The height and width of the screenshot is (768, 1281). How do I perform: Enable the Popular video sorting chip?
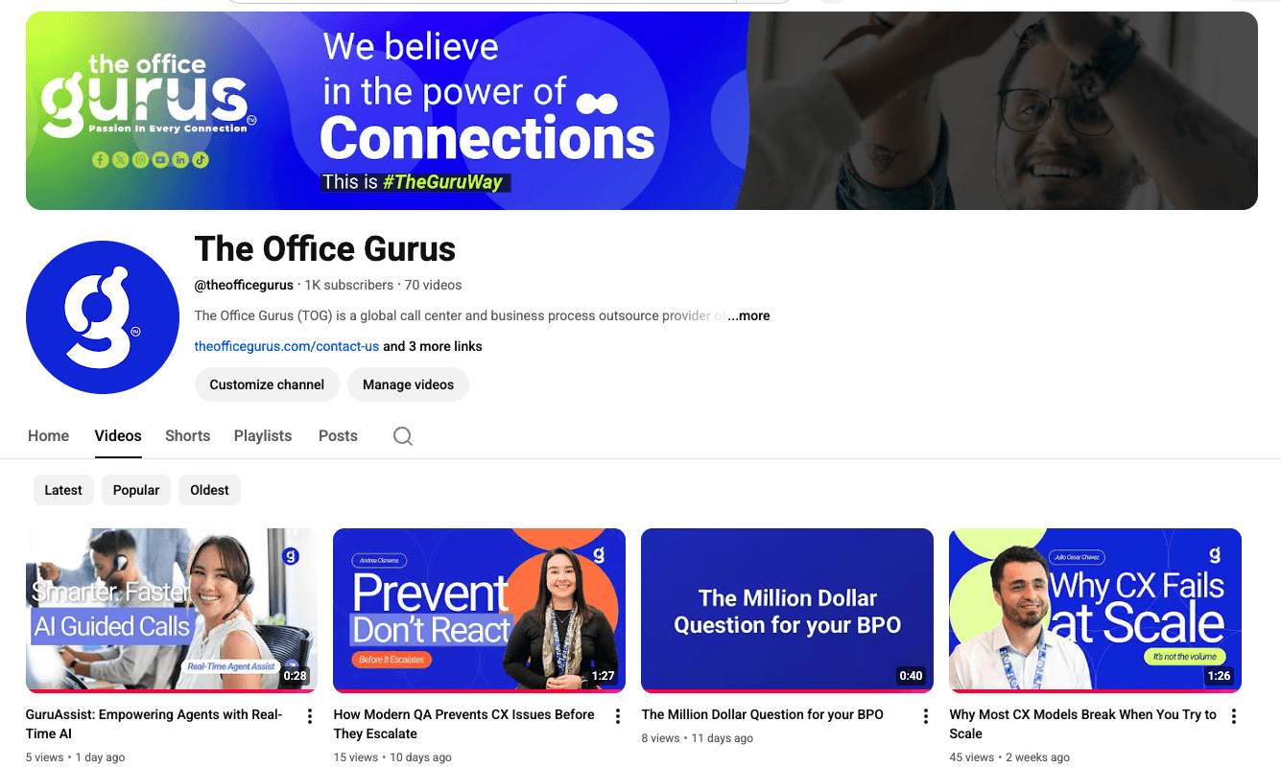point(135,490)
